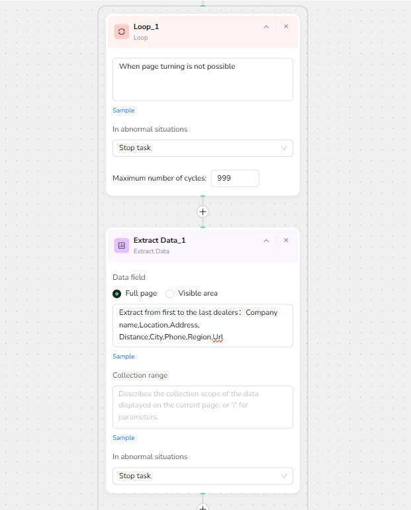Screen dimensions: 411x510
Task: Open the Sample link under Data field
Action: (x=123, y=356)
